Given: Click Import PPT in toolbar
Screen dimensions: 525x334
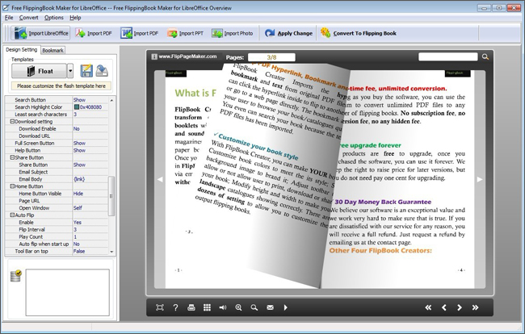Looking at the screenshot, I should (x=186, y=33).
